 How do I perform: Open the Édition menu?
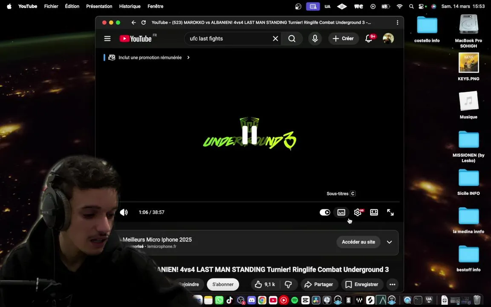tap(72, 6)
